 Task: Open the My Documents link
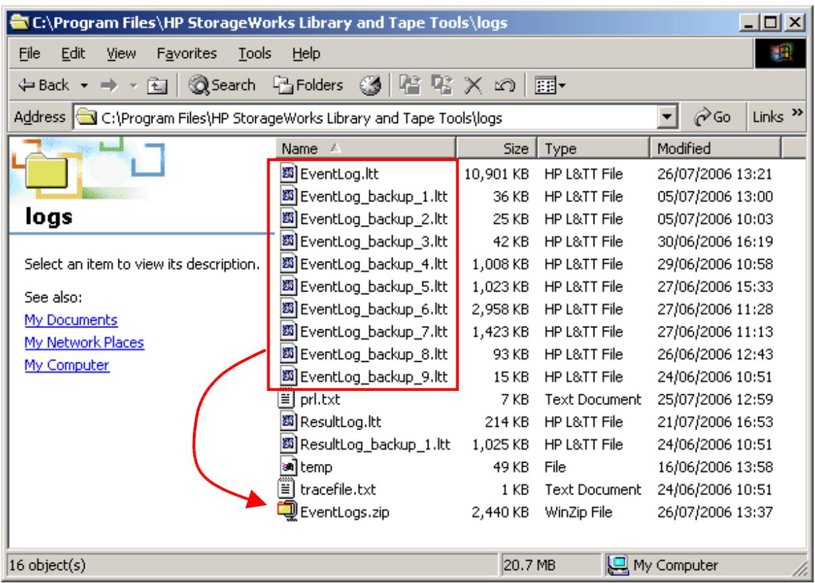(x=70, y=319)
